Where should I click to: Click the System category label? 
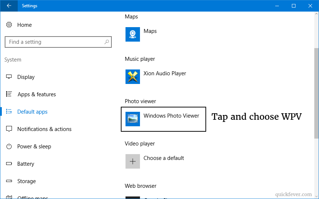click(13, 60)
